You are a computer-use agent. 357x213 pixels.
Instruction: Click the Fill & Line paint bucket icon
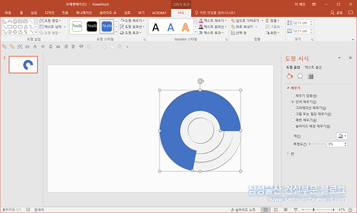click(290, 76)
